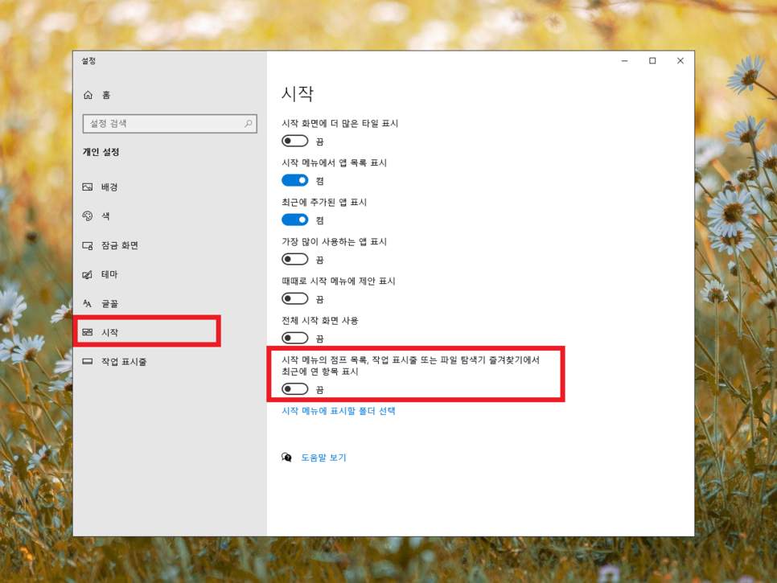Turn off 시작 메뉴에서 앱 목록 표시
The image size is (777, 583).
pos(295,180)
